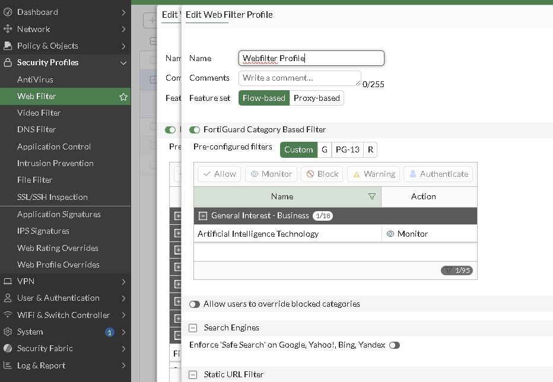Toggle Enforce Safe Search switch
Image resolution: width=553 pixels, height=382 pixels.
(395, 345)
